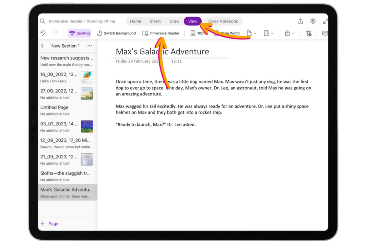Open the Accessibility Checker icon

(x=308, y=33)
